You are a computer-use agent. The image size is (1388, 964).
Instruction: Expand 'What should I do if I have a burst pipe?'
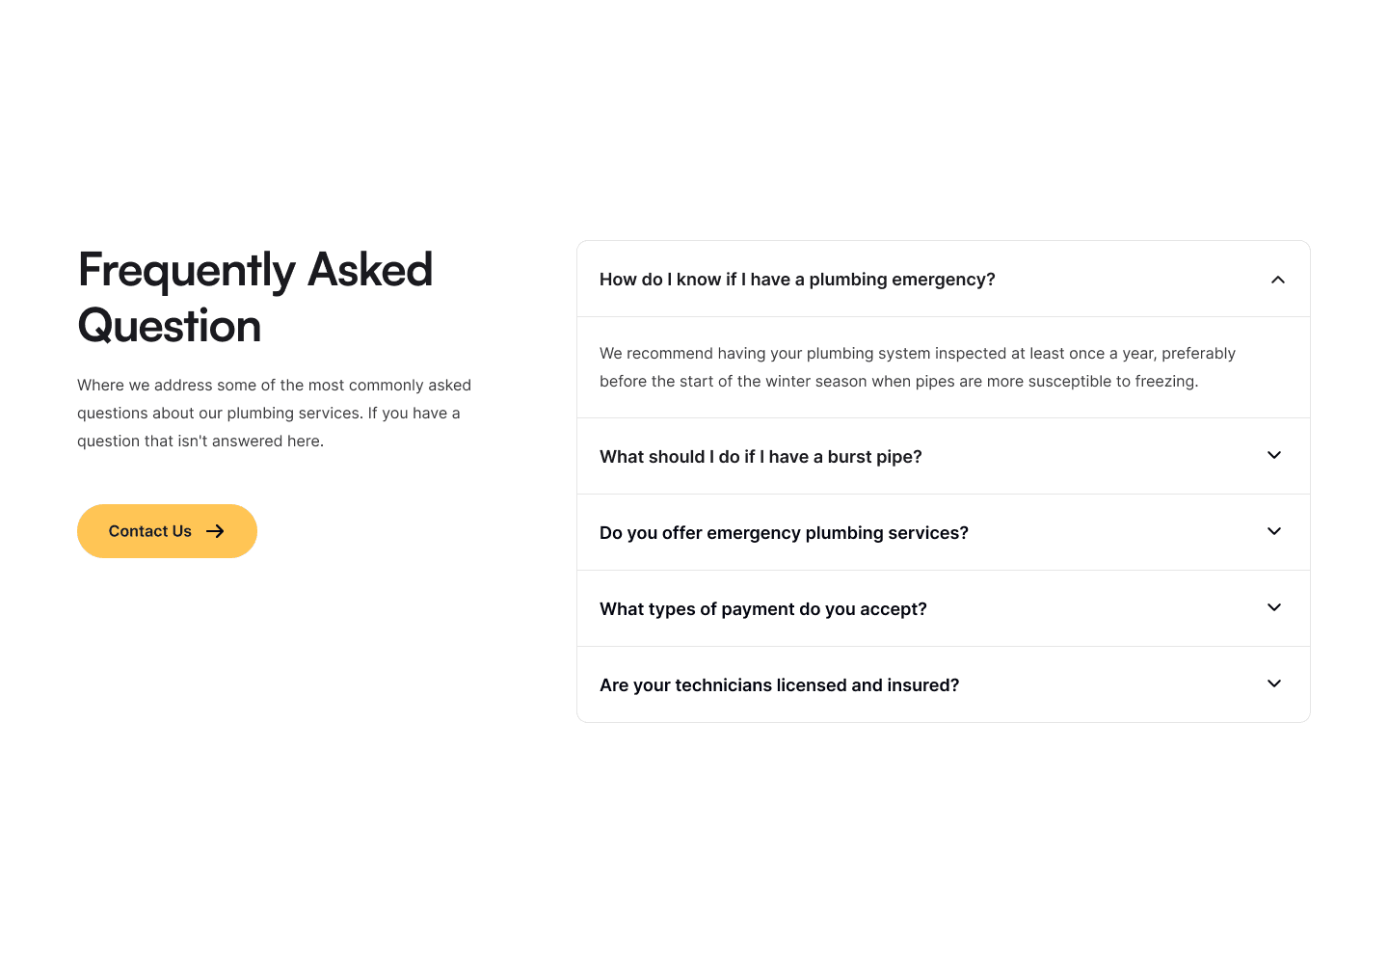pyautogui.click(x=761, y=457)
